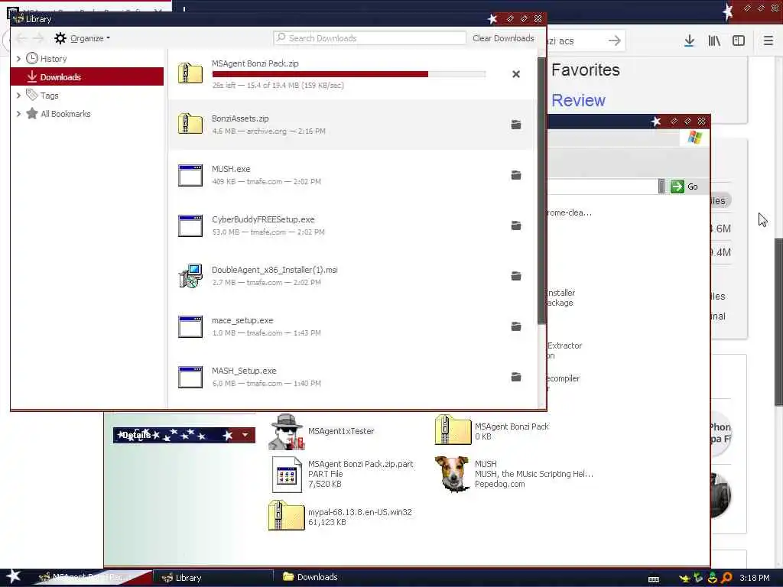Click the mace_setup.exe program icon
The height and width of the screenshot is (587, 783).
pos(190,326)
